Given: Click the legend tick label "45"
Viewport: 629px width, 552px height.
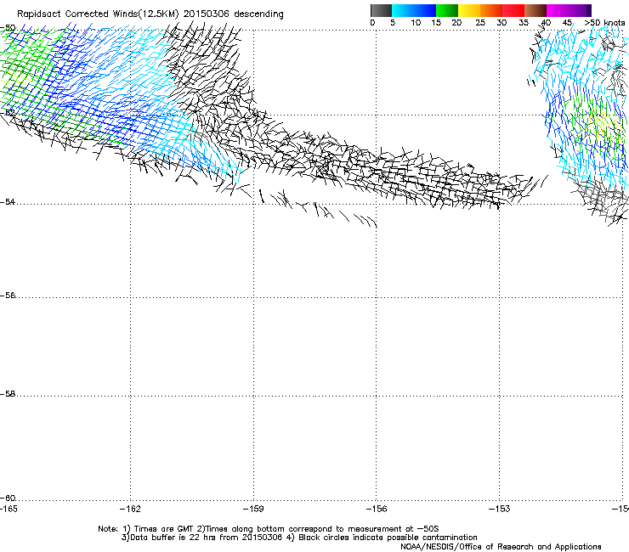Looking at the screenshot, I should tap(567, 23).
